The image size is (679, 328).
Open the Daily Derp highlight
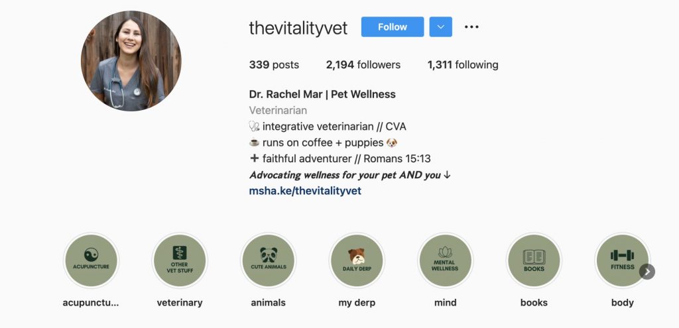pyautogui.click(x=357, y=260)
